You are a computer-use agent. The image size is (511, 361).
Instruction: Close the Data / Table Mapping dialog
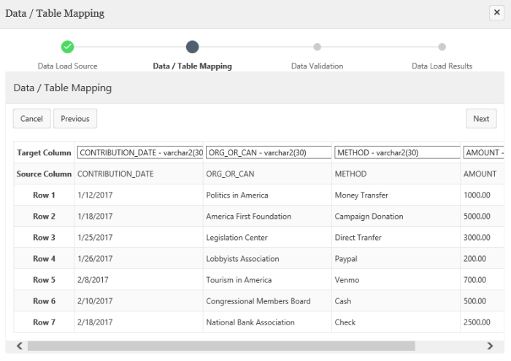[x=496, y=12]
